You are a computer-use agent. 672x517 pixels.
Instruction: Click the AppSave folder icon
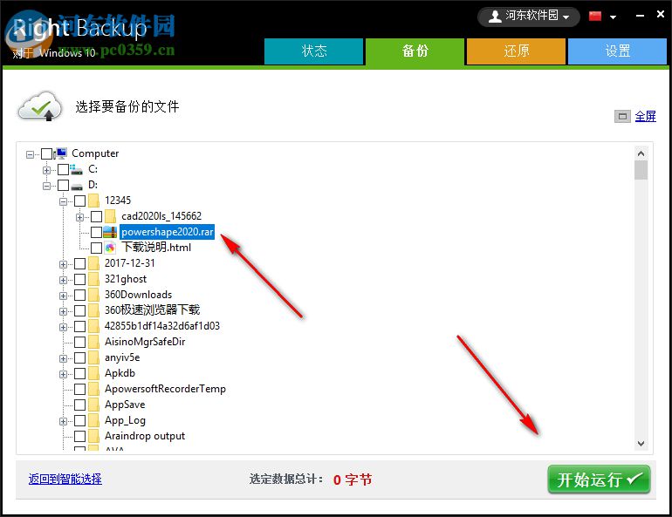click(x=93, y=405)
